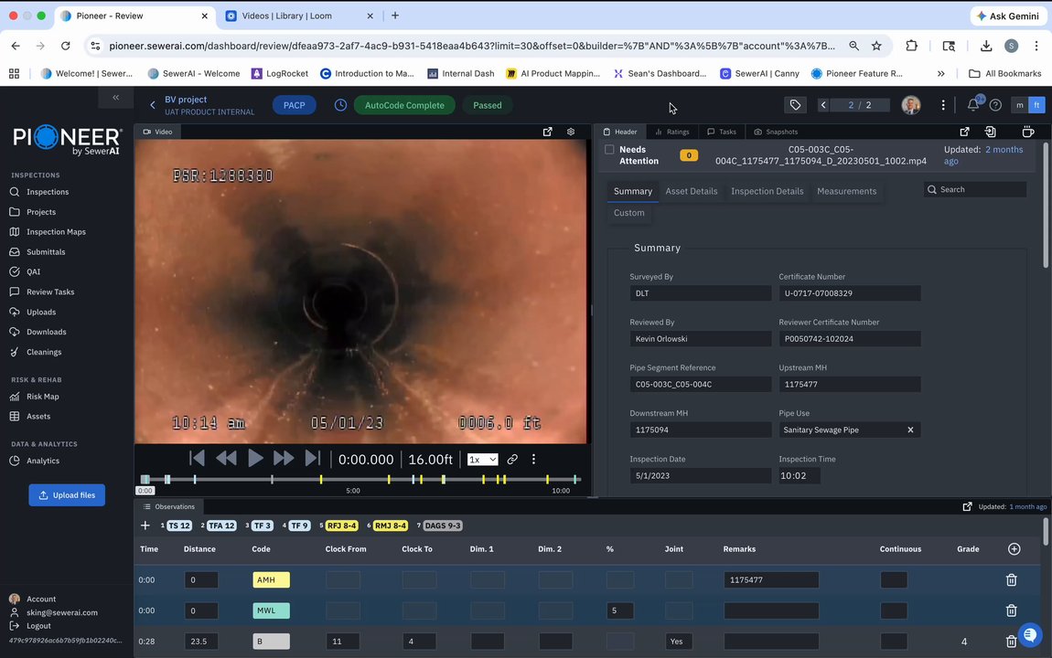This screenshot has width=1052, height=658.
Task: Open the notifications bell
Action: point(973,105)
